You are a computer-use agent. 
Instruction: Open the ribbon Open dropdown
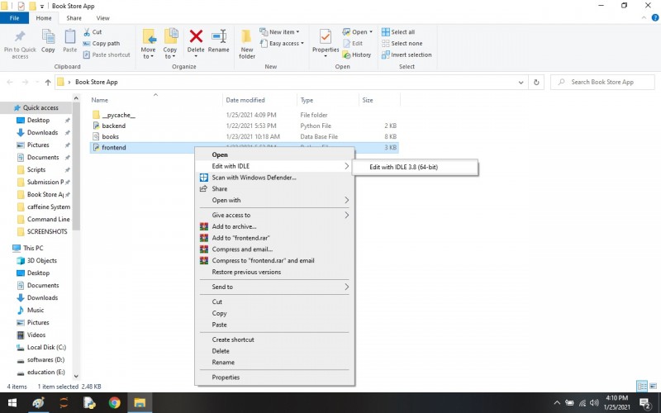(358, 32)
